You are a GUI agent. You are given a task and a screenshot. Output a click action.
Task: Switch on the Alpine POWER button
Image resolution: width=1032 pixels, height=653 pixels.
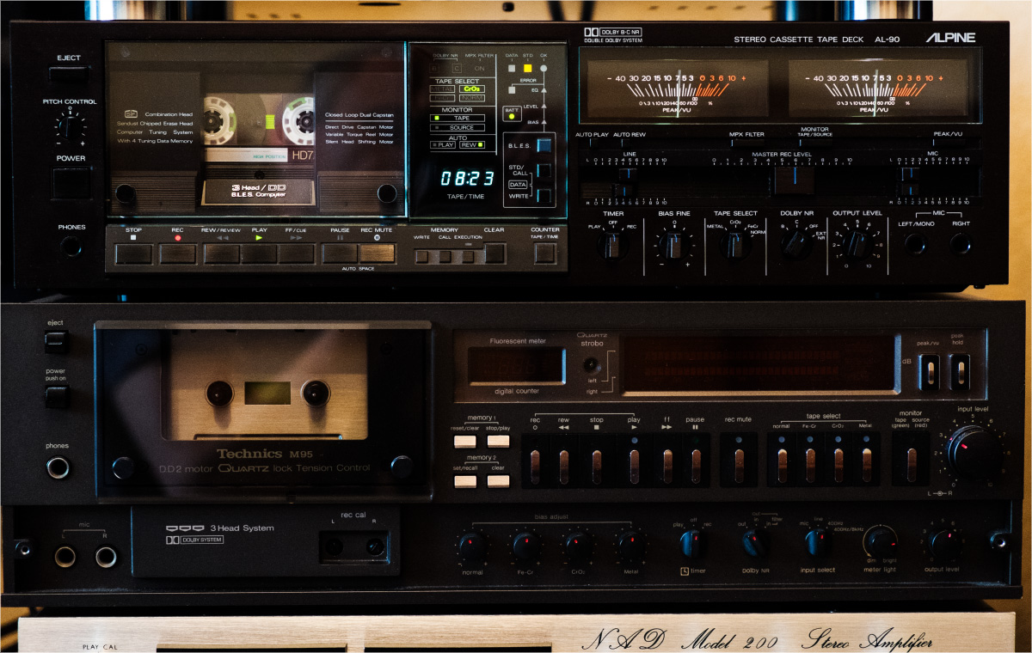[71, 183]
